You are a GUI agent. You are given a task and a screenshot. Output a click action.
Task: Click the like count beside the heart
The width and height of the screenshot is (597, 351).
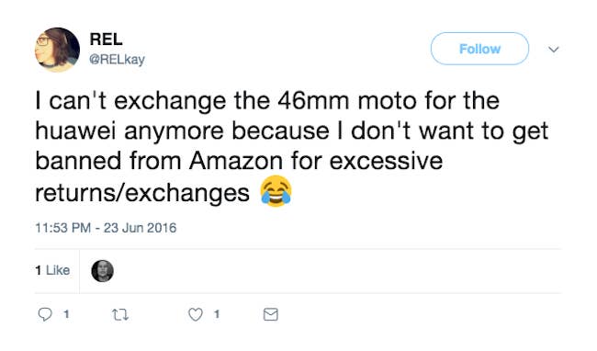(216, 314)
